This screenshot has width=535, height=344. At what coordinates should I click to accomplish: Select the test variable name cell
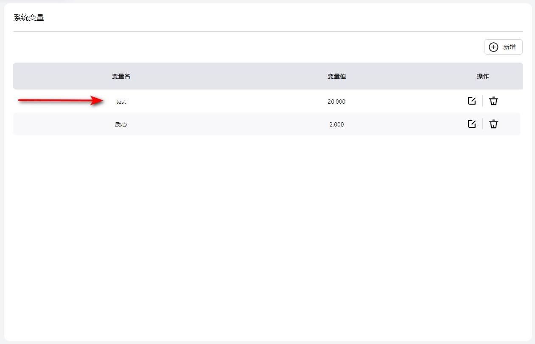121,102
